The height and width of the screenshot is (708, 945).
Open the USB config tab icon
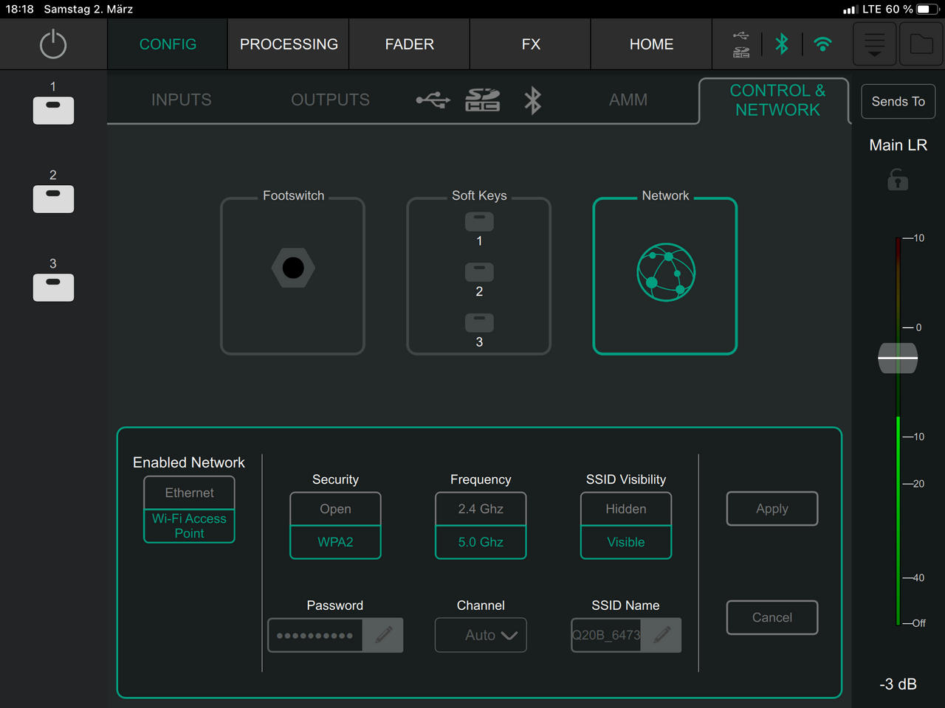click(433, 100)
